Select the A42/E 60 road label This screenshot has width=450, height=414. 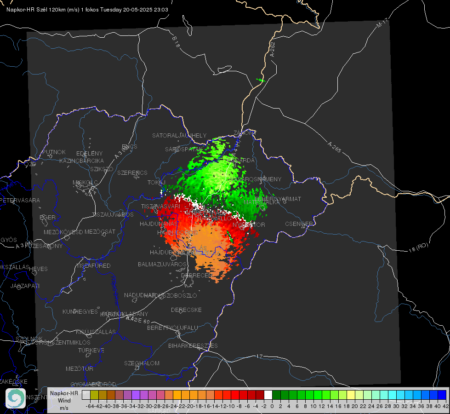pyautogui.click(x=138, y=320)
